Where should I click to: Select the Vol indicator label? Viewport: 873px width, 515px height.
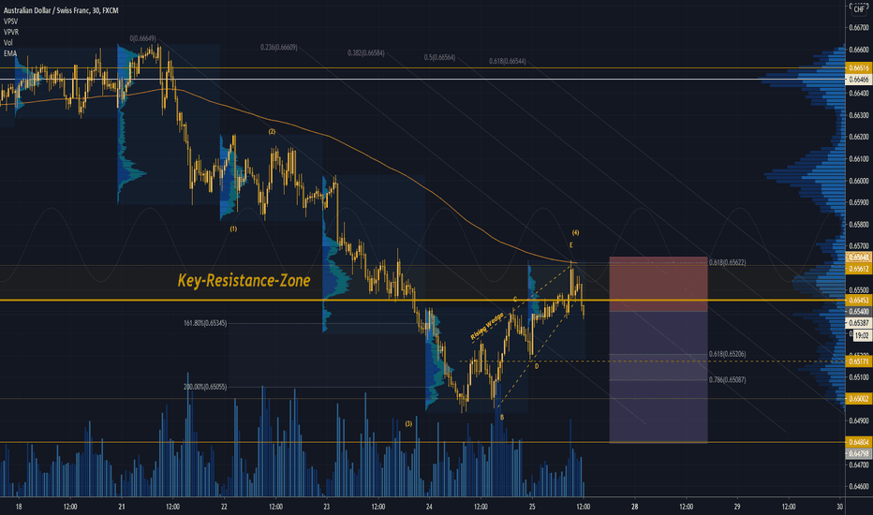coord(7,42)
